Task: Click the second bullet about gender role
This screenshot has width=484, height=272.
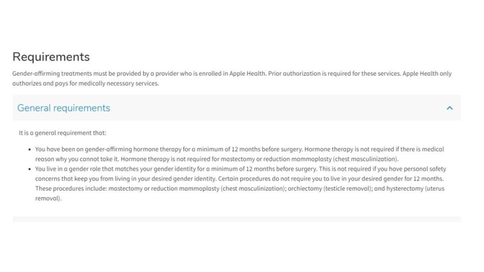Action: [236, 169]
